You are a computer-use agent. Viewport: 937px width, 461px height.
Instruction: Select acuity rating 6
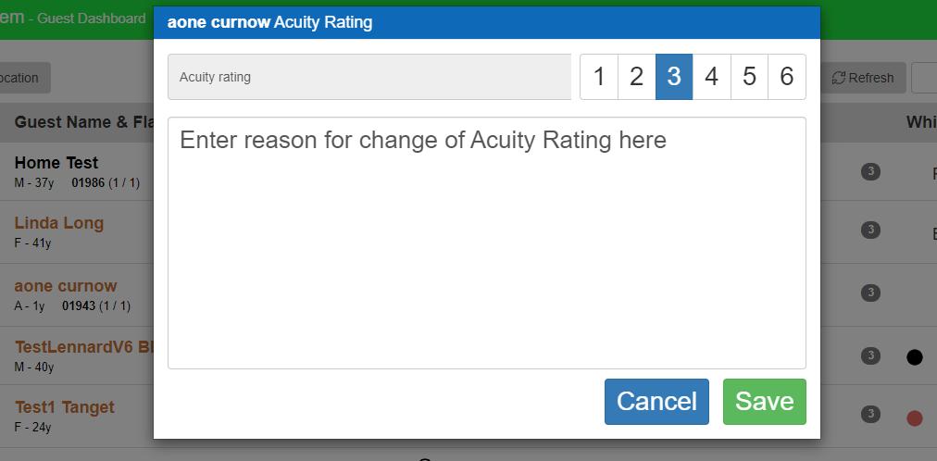click(x=787, y=77)
